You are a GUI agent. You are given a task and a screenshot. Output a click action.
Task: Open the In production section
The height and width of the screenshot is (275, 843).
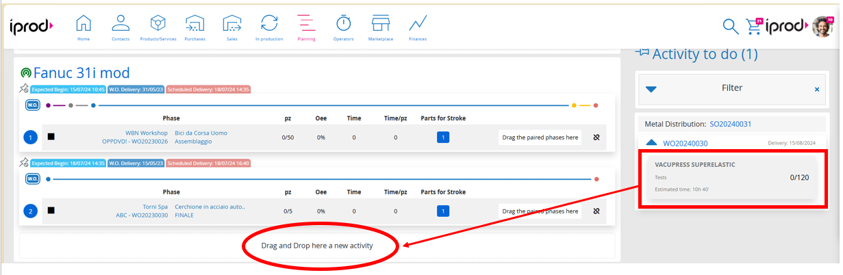click(269, 27)
